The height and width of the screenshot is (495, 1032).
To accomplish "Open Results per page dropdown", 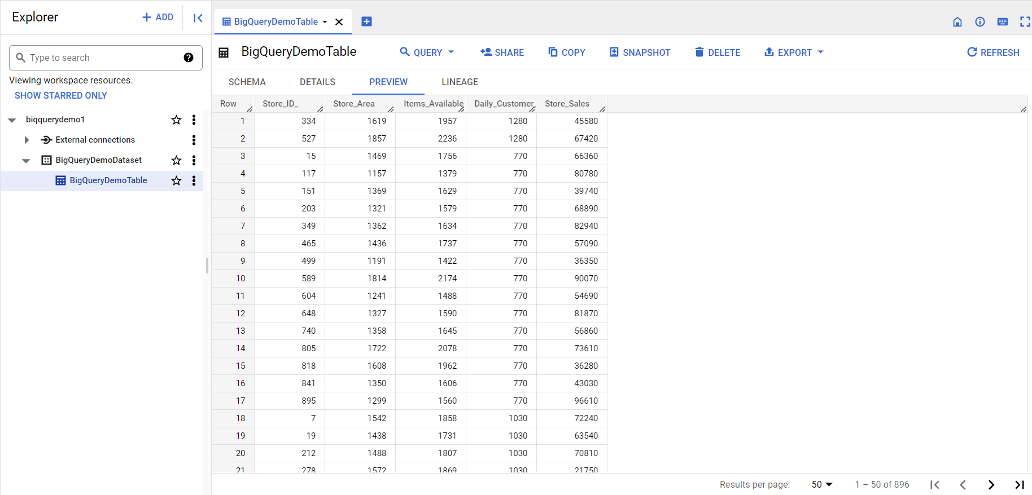I will click(822, 484).
